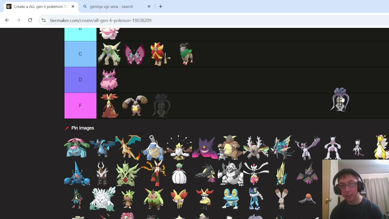Pick Bunnelby from the image pool
389x219 pixels.
(281, 199)
